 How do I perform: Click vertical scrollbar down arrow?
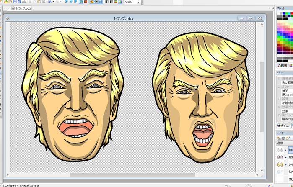coord(262,170)
